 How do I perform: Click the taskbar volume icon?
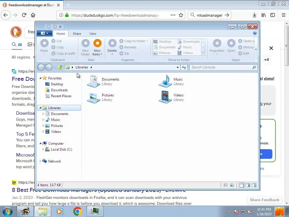click(x=250, y=212)
